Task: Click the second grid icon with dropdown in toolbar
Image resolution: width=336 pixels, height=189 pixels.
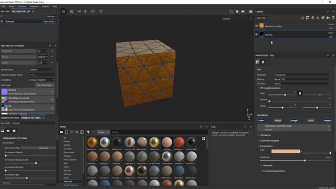Action: [x=71, y=12]
